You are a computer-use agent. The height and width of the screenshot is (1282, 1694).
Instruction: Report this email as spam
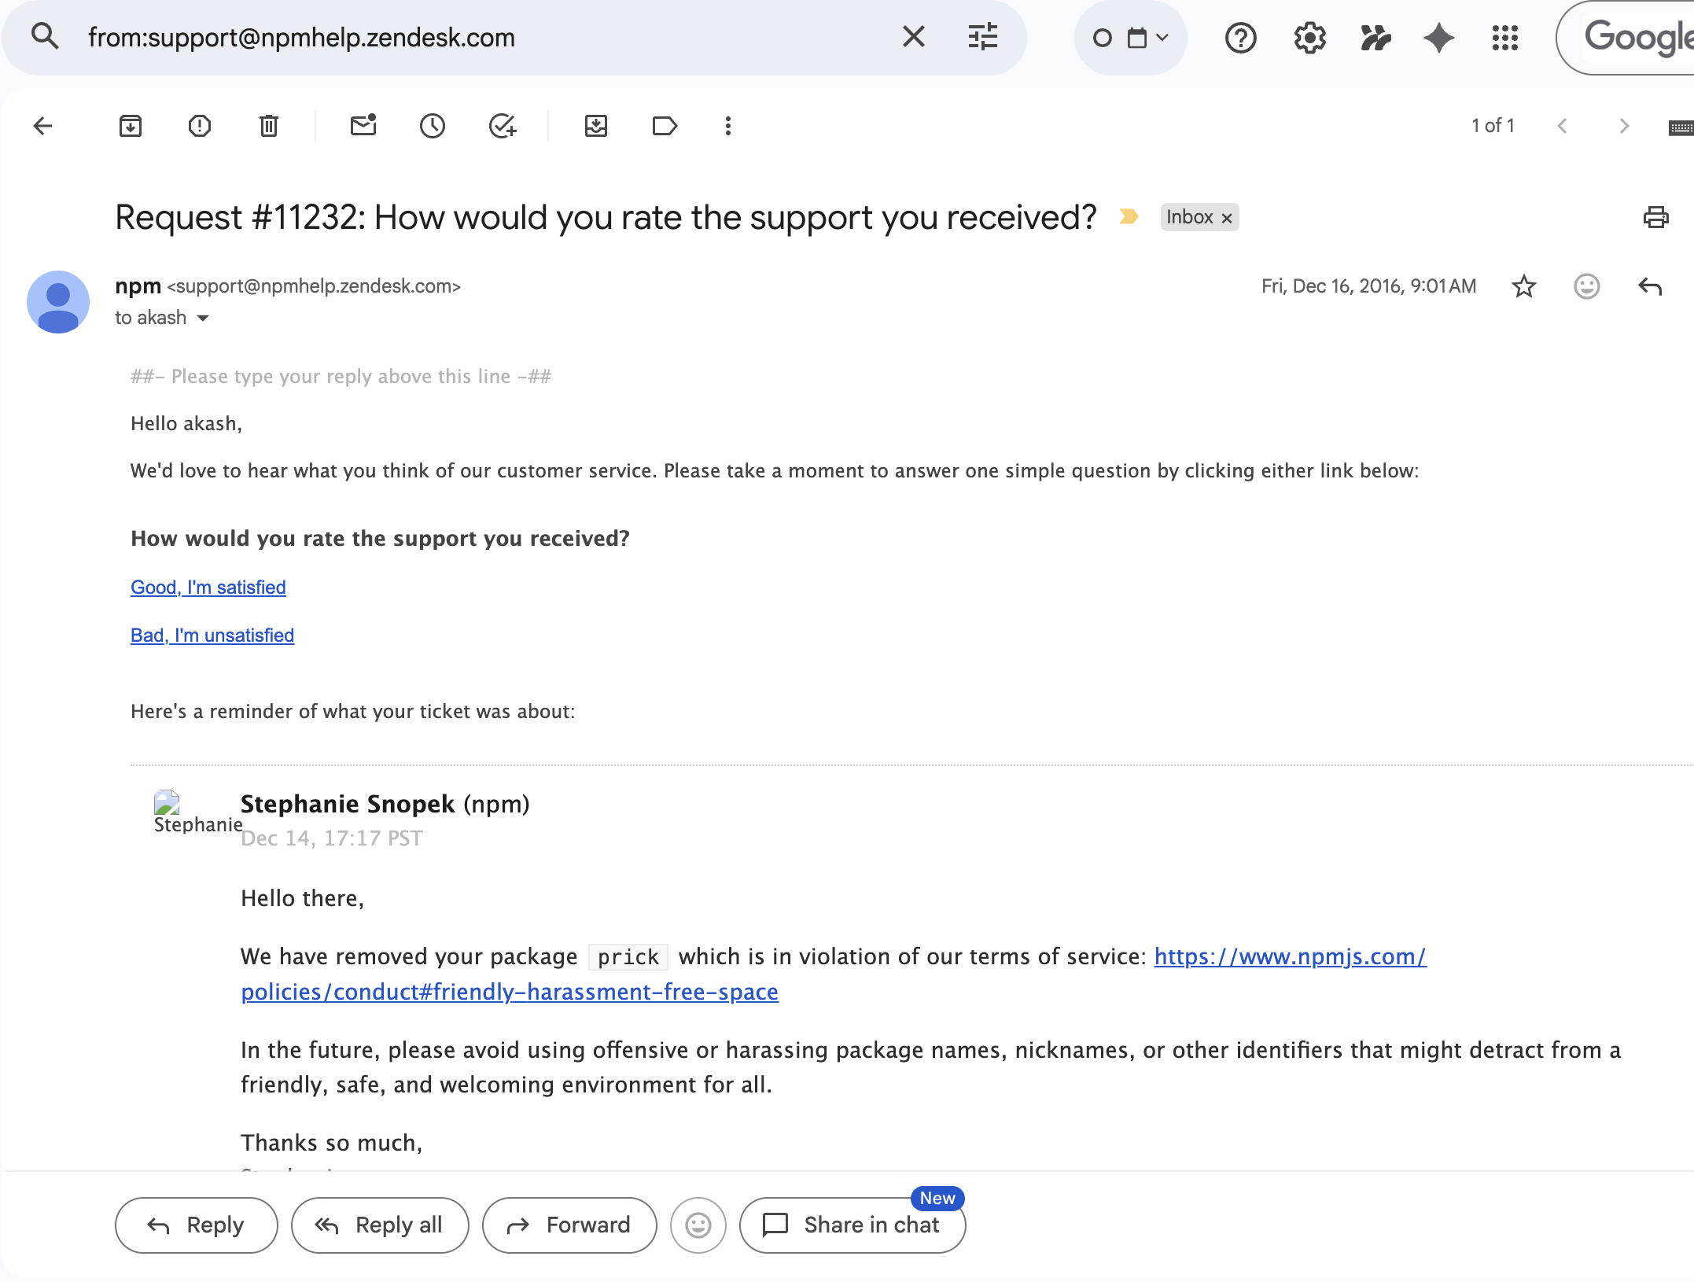[x=200, y=126]
